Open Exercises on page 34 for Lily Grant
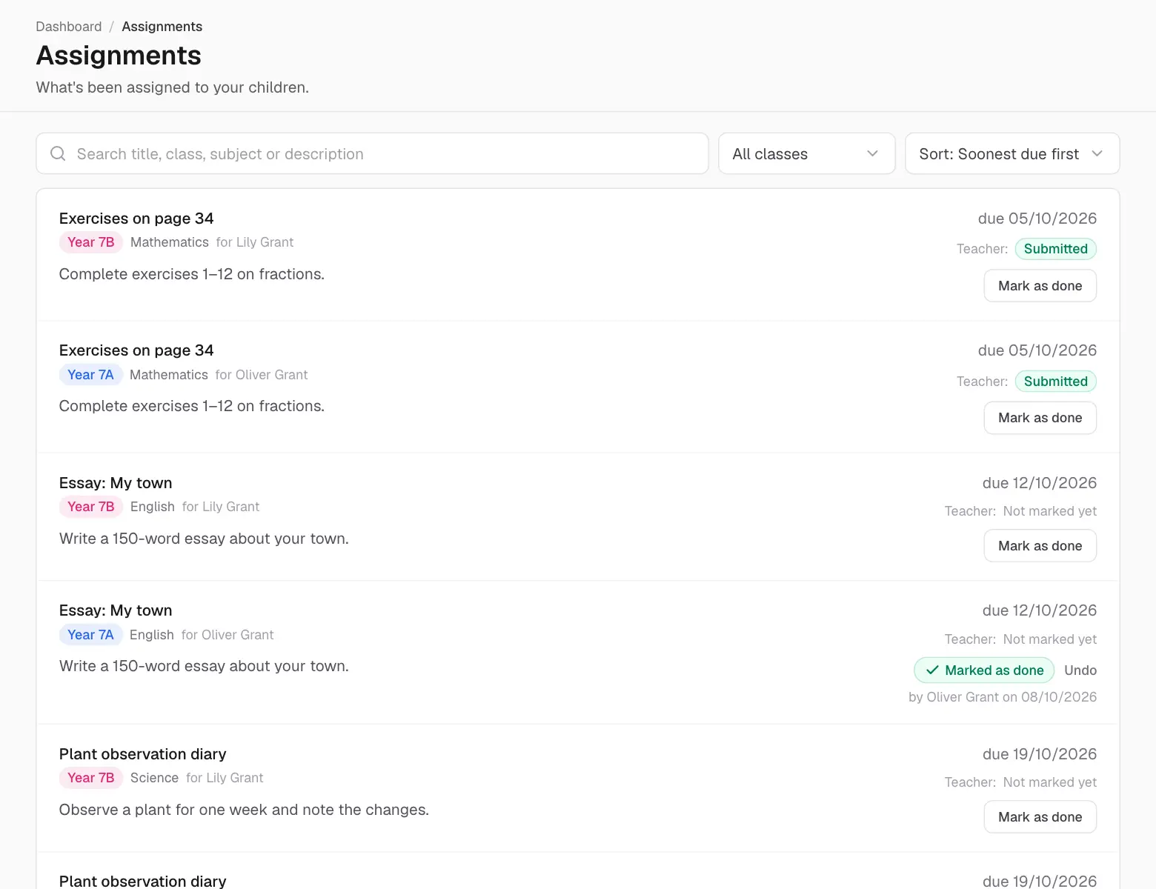This screenshot has width=1156, height=889. coord(136,219)
